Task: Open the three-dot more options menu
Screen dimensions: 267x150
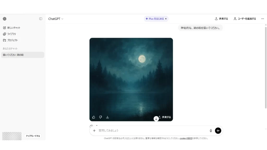Action: [262, 19]
